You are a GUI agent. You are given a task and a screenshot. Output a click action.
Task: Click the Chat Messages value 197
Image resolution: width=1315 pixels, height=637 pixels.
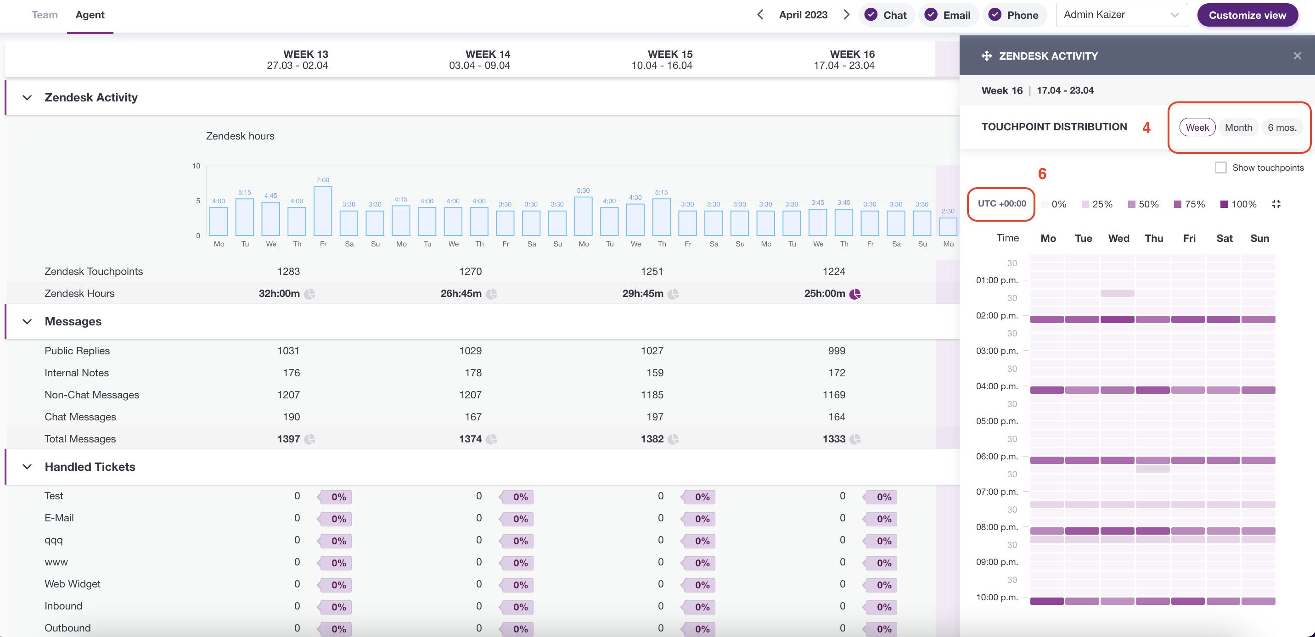click(654, 417)
